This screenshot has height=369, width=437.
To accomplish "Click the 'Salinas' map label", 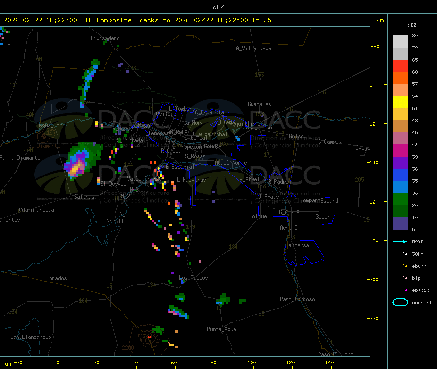I will click(x=84, y=197).
